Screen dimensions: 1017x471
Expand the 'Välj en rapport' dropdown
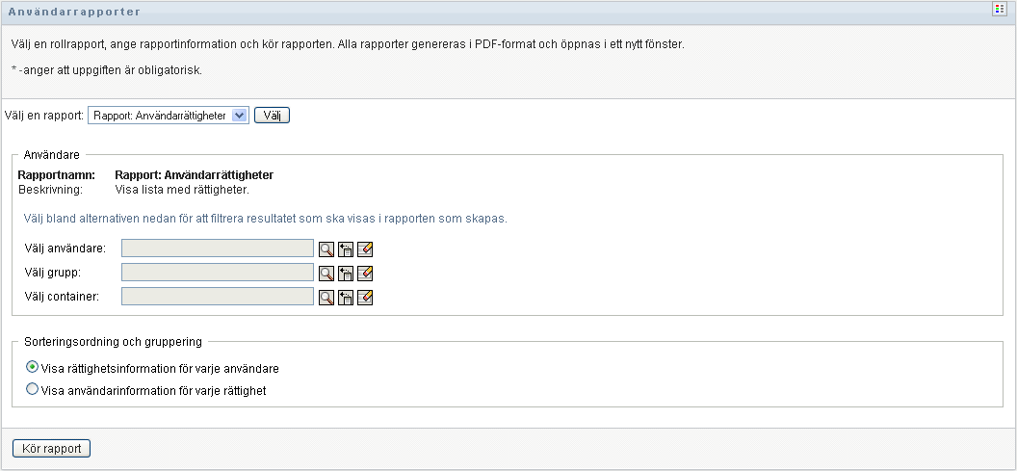click(240, 116)
